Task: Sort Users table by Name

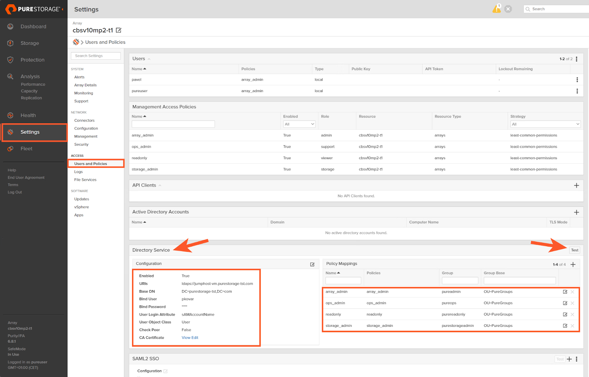Action: (139, 69)
